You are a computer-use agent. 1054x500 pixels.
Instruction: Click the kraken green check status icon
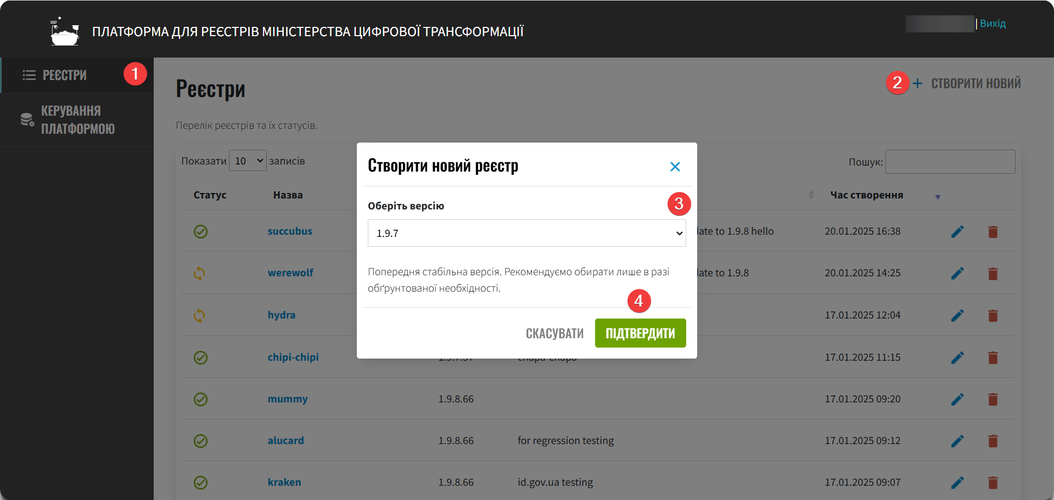pos(200,482)
